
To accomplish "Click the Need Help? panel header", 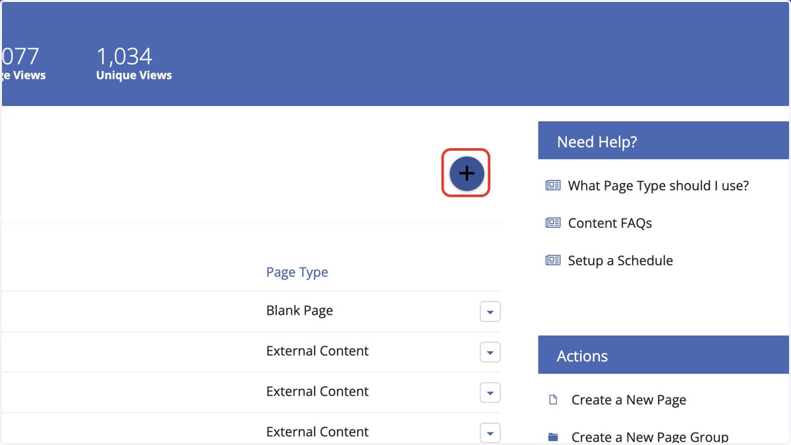I will (664, 140).
